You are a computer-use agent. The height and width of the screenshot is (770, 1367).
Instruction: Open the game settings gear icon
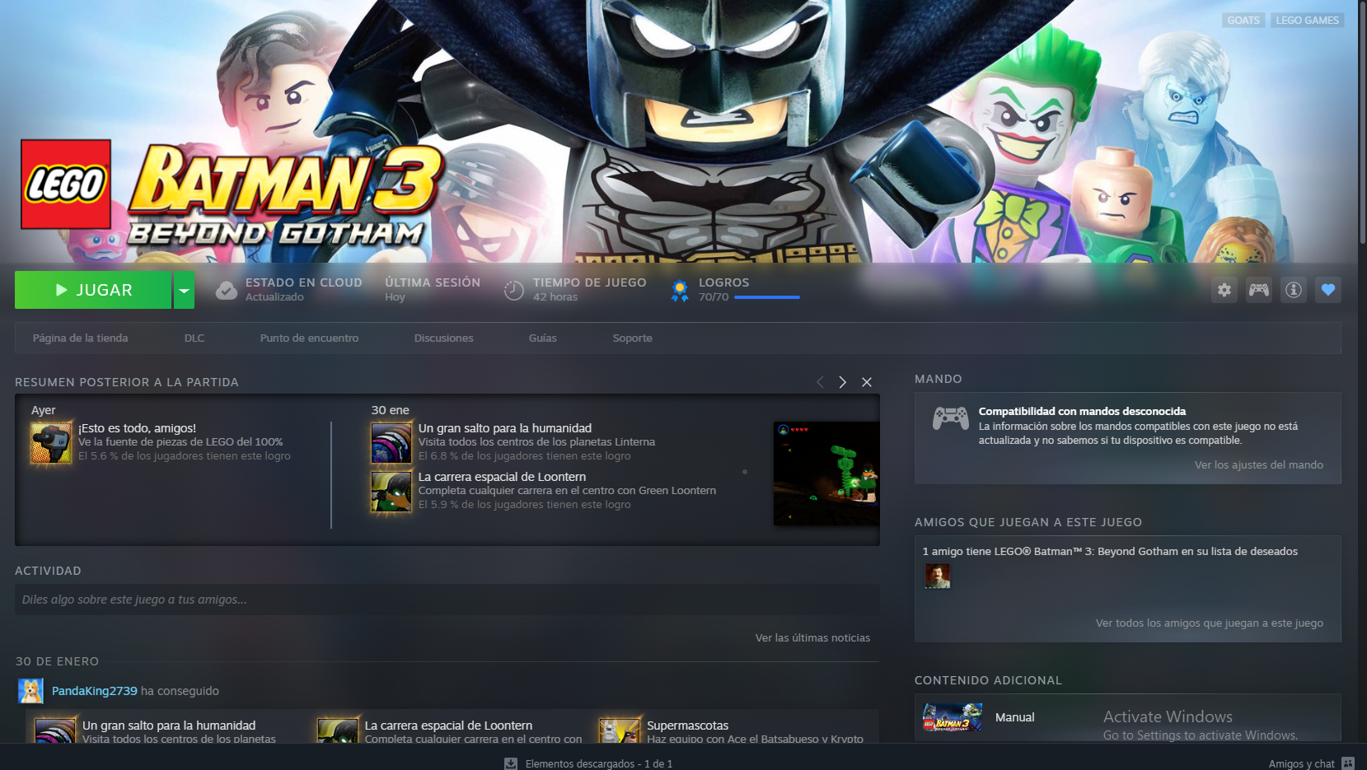1224,290
